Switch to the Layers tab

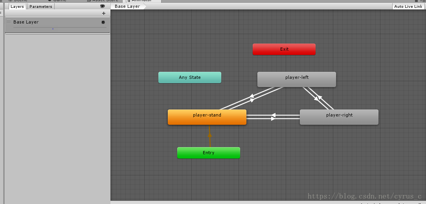click(x=17, y=7)
